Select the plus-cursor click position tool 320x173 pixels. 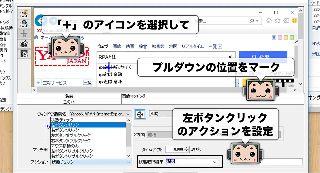[x=24, y=34]
